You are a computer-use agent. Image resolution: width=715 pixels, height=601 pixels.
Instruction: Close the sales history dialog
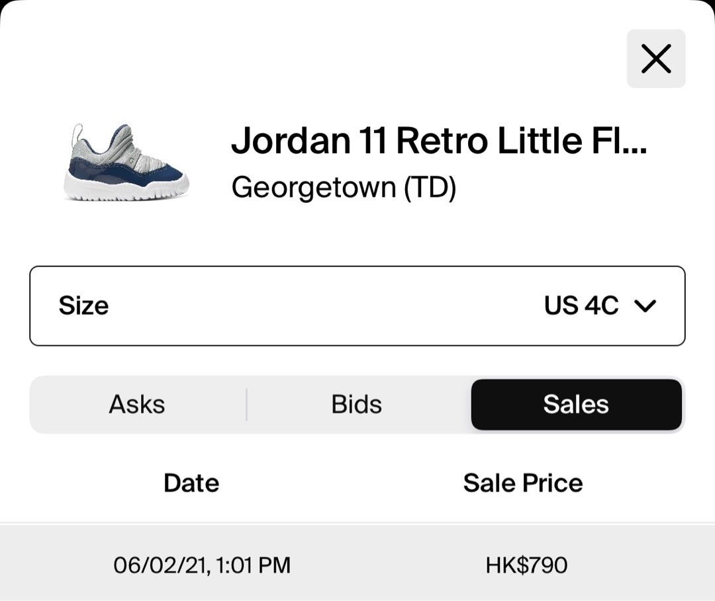tap(655, 59)
